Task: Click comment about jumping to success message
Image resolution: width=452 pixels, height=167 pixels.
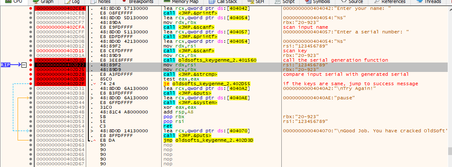Action: 350,84
